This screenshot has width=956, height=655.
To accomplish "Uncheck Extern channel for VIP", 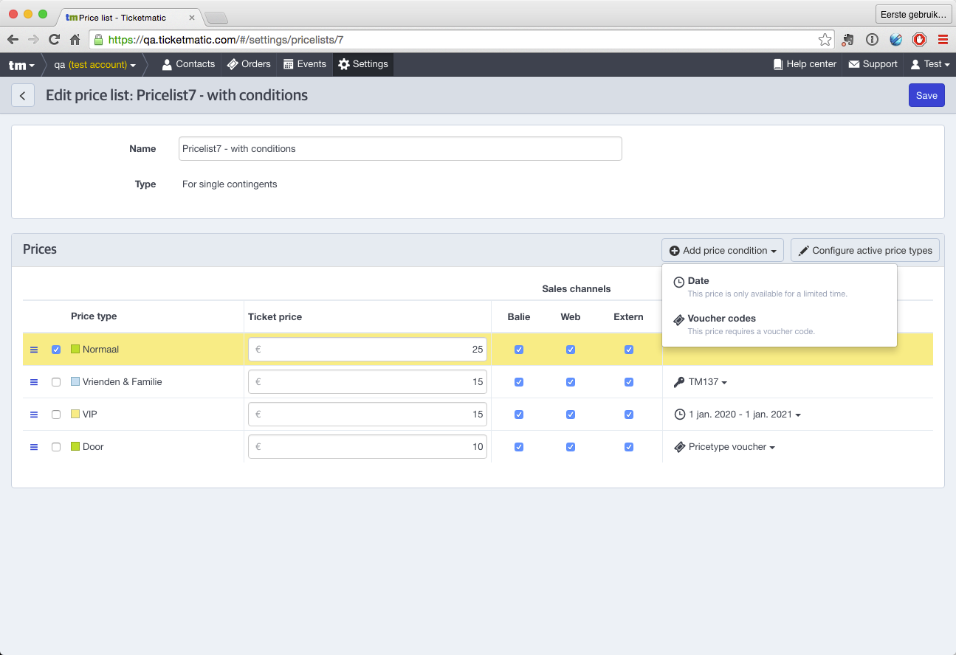I will 629,415.
